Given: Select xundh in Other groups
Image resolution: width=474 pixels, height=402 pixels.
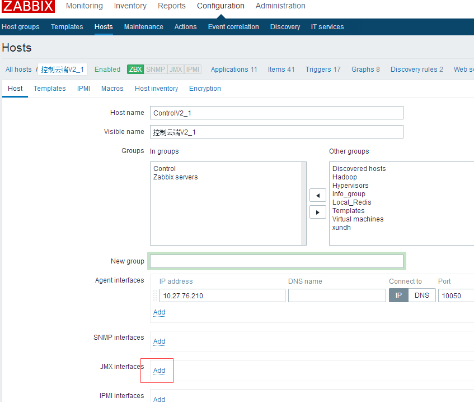Looking at the screenshot, I should 341,228.
